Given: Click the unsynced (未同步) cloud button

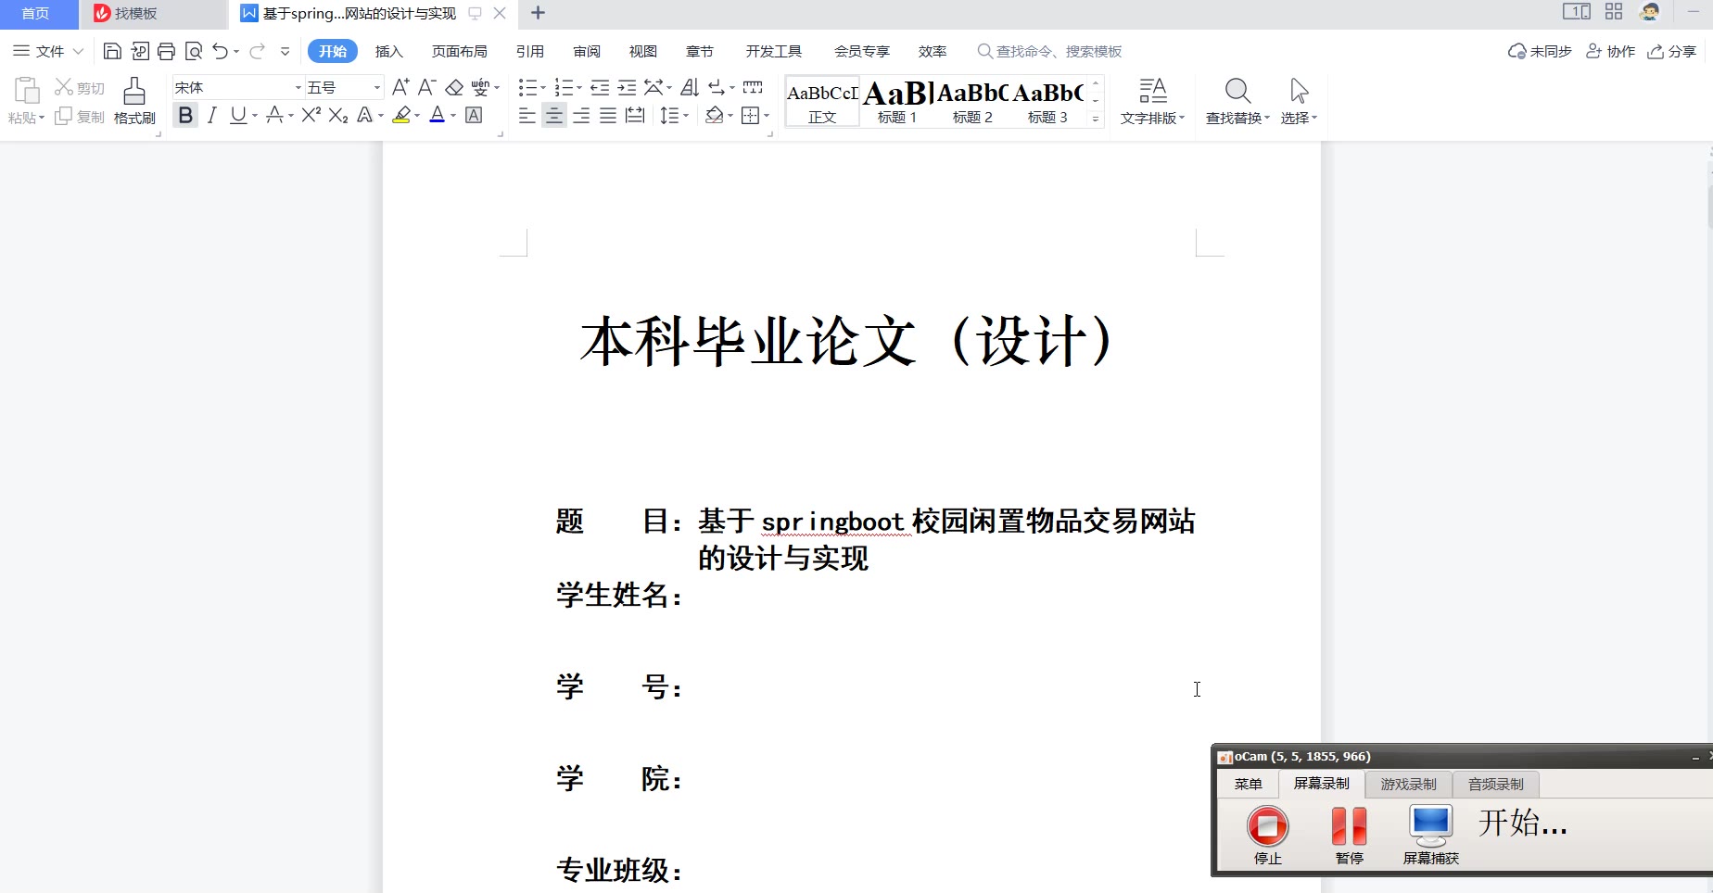Looking at the screenshot, I should [x=1540, y=51].
